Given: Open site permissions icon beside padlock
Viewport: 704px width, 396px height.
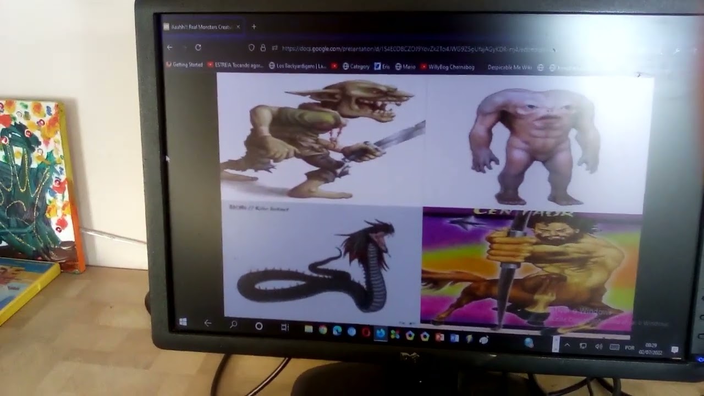Looking at the screenshot, I should pos(274,48).
